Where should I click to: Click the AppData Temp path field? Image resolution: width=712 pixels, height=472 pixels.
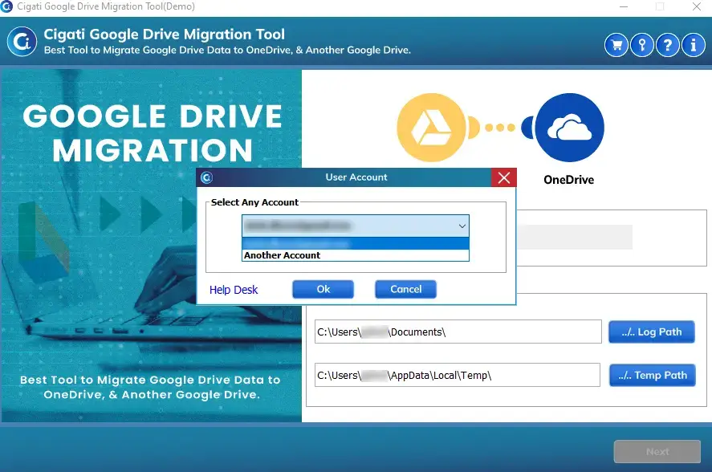tap(458, 375)
